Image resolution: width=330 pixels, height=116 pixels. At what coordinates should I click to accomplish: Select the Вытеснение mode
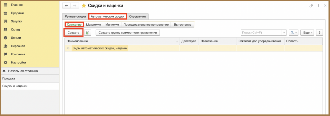pyautogui.click(x=182, y=24)
